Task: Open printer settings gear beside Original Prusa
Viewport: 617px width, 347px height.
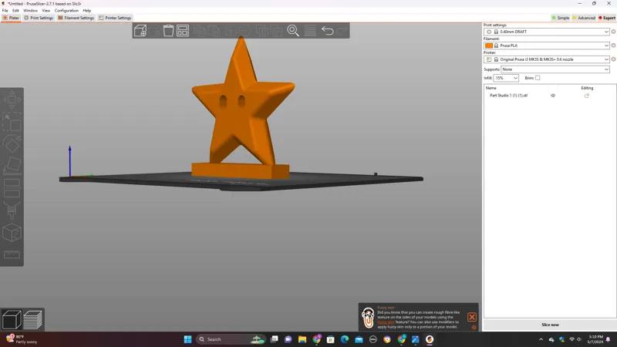Action: (x=613, y=59)
